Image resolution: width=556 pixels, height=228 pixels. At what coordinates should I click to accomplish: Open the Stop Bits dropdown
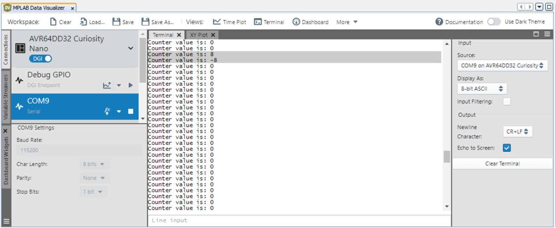(95, 191)
